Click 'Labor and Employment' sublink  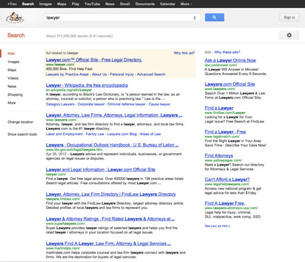[64, 134]
